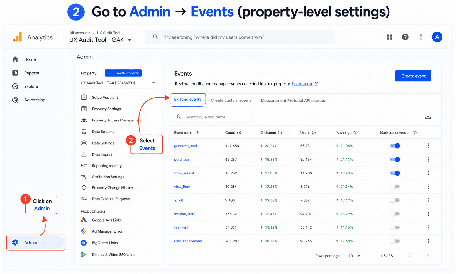Screen dimensions: 456x274
Task: Click the Home house icon in sidebar
Action: point(15,59)
